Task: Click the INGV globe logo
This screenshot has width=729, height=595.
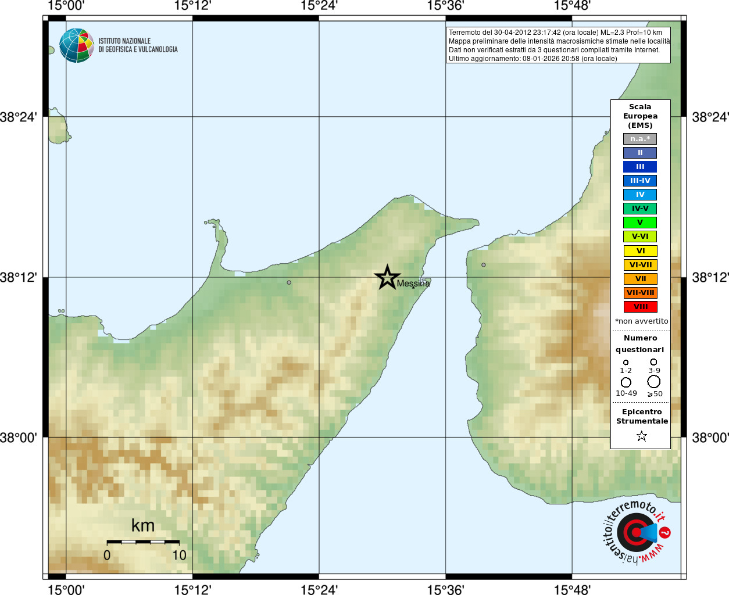Action: pyautogui.click(x=77, y=45)
